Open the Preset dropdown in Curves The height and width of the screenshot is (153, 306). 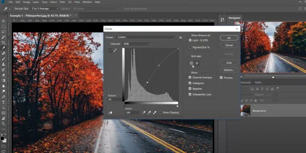point(146,37)
